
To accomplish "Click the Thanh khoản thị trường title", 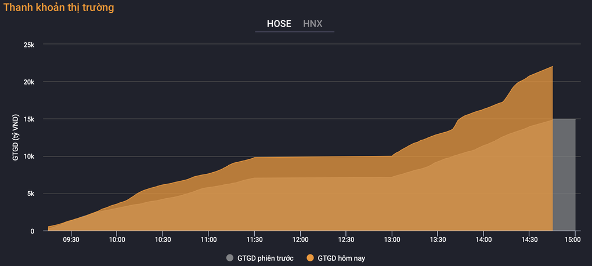I will tap(59, 8).
